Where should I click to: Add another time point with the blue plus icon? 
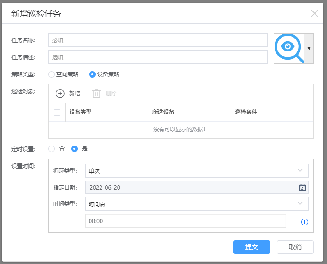304,222
